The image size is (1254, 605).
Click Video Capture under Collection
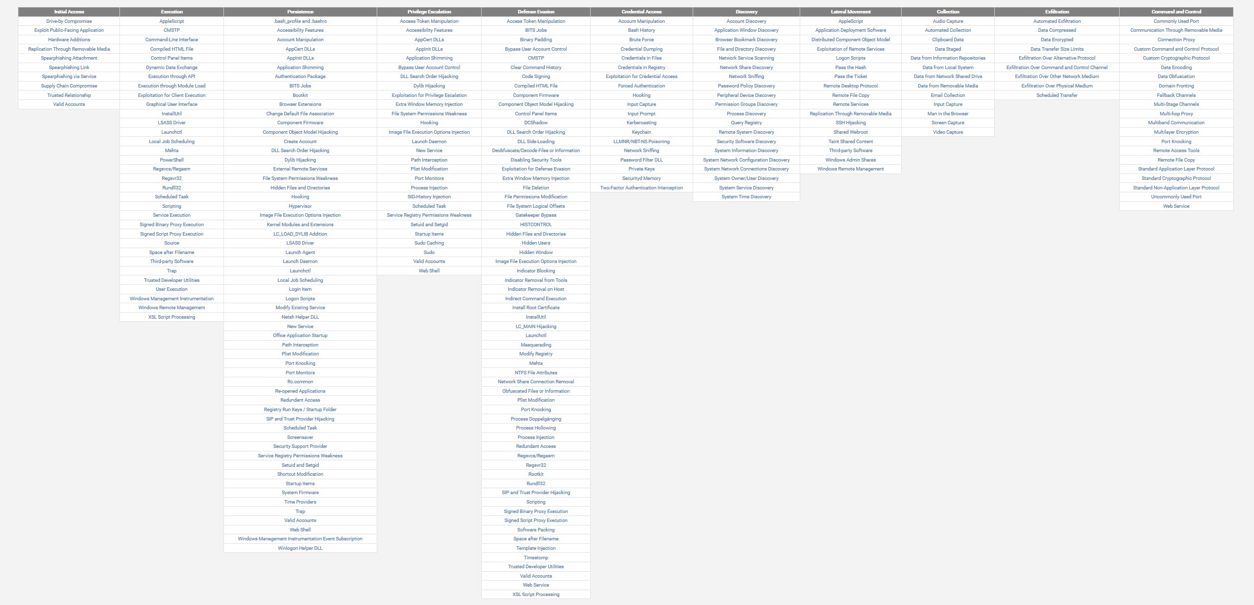click(947, 132)
